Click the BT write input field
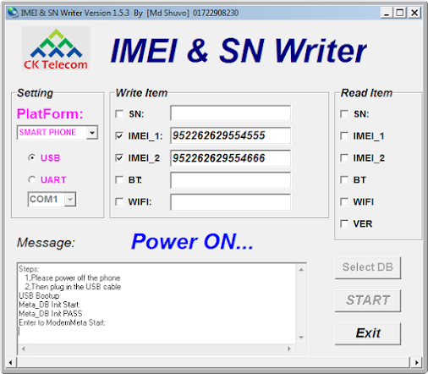The height and width of the screenshot is (374, 428). click(x=230, y=180)
